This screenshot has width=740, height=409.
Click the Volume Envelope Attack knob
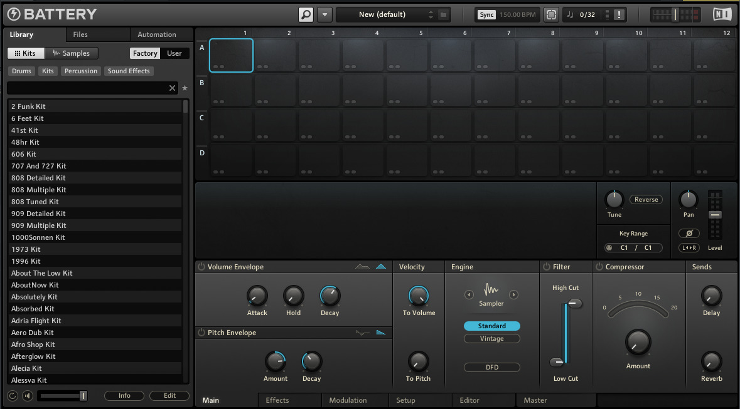tap(257, 296)
